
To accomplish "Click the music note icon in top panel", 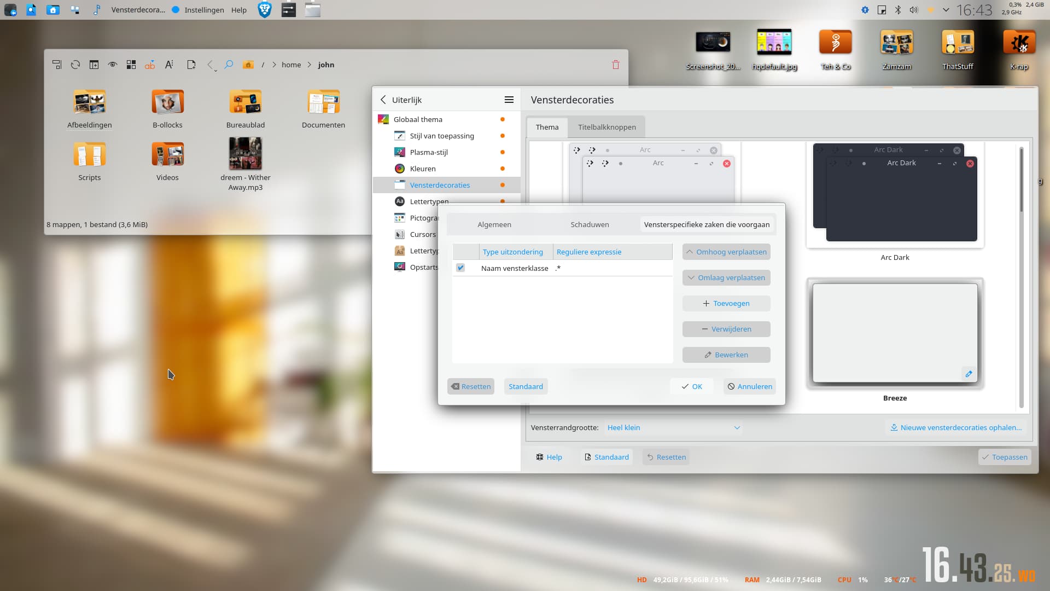I will 97,9.
